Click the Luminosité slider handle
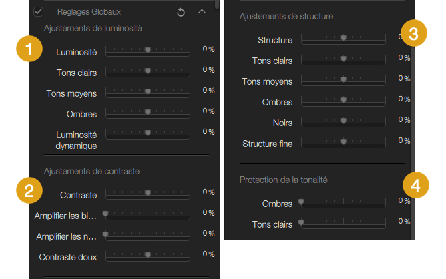The height and width of the screenshot is (279, 446). pyautogui.click(x=148, y=50)
